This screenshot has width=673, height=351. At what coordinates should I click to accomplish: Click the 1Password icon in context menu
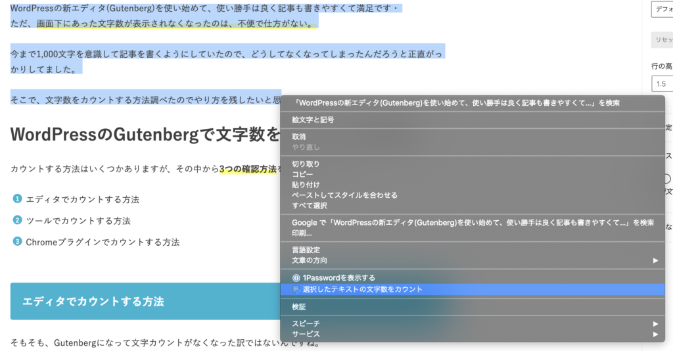click(x=296, y=278)
